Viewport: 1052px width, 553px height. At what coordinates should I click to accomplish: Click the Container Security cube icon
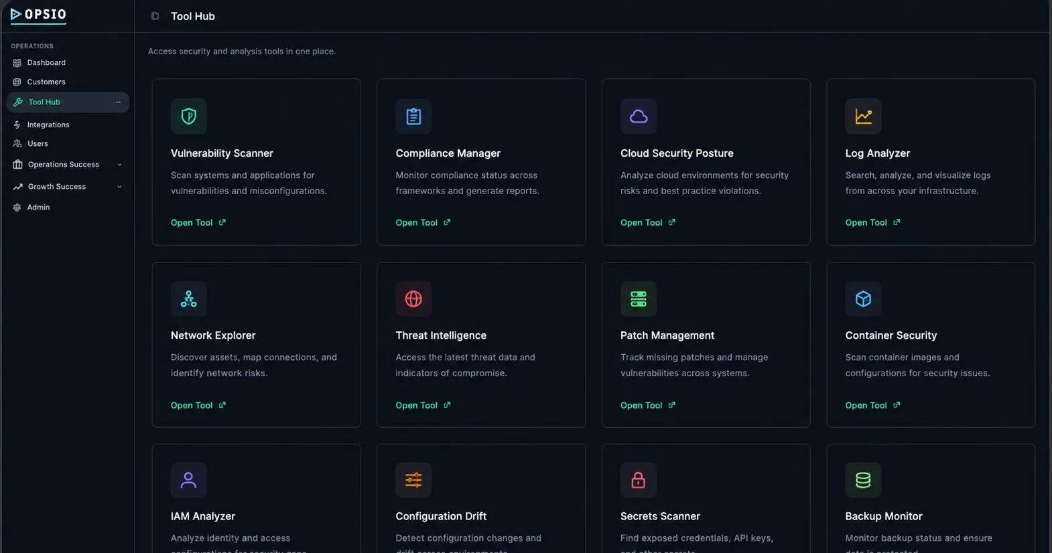(x=863, y=299)
